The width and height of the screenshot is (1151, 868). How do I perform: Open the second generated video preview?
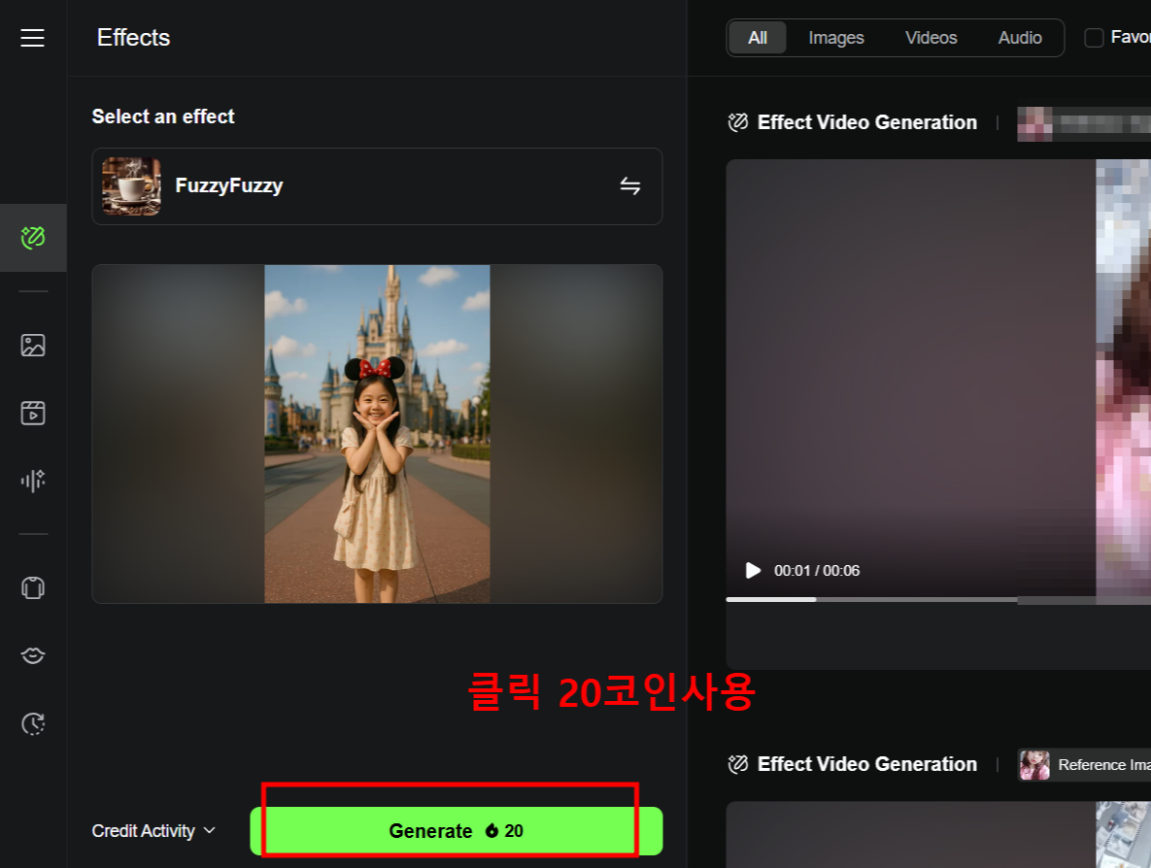pyautogui.click(x=938, y=835)
